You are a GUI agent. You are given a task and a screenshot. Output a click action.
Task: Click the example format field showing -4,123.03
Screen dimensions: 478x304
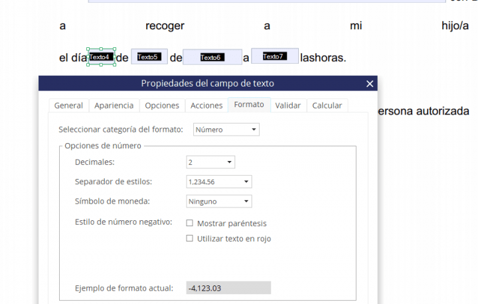tap(228, 288)
